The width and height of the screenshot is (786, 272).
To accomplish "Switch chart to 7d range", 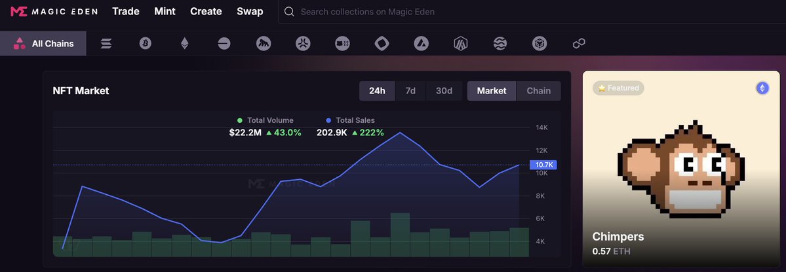I will click(410, 91).
